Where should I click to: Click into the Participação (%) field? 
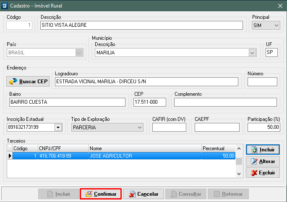point(264,127)
